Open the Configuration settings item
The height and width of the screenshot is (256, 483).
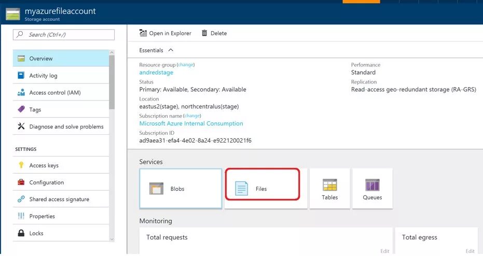pos(61,182)
